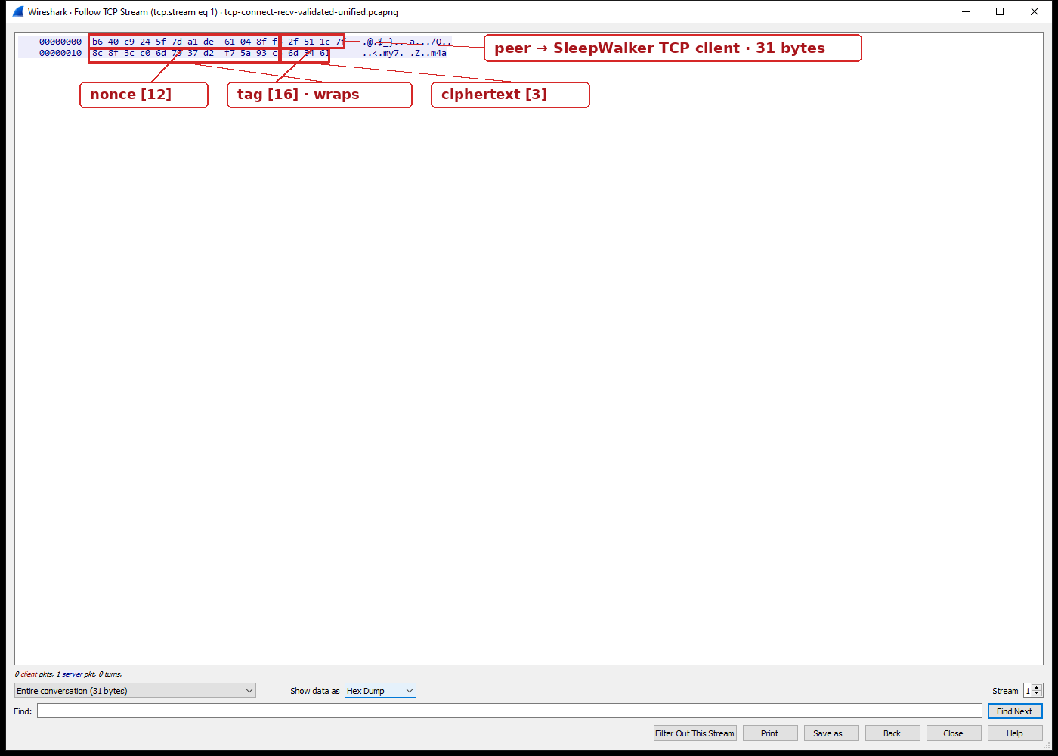Click the Back button

coord(892,733)
